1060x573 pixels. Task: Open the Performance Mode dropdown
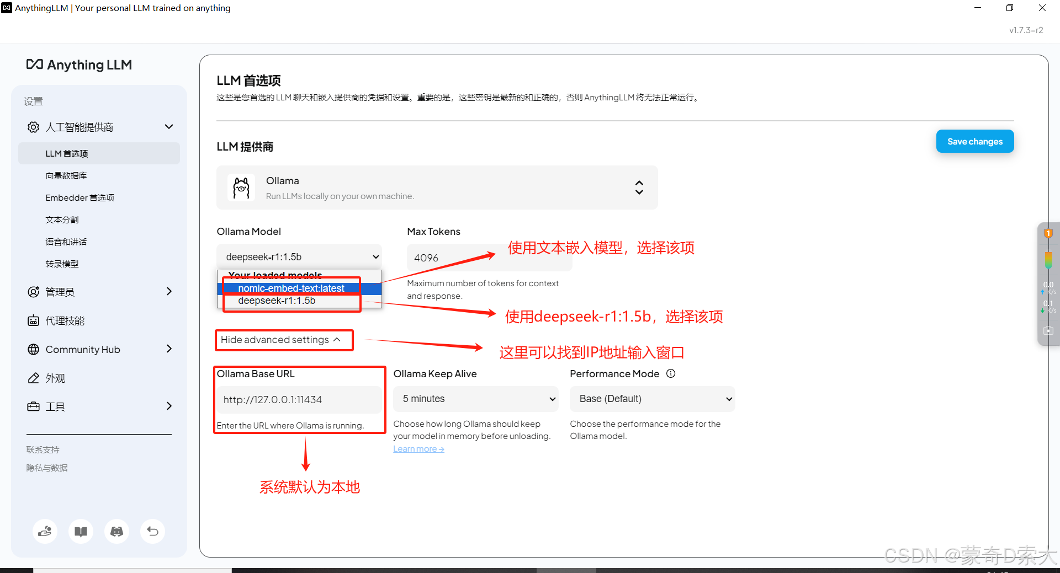pyautogui.click(x=652, y=398)
